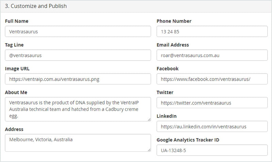This screenshot has width=272, height=162.
Task: Click the Google Analytics Tracker ID field
Action: [x=212, y=150]
